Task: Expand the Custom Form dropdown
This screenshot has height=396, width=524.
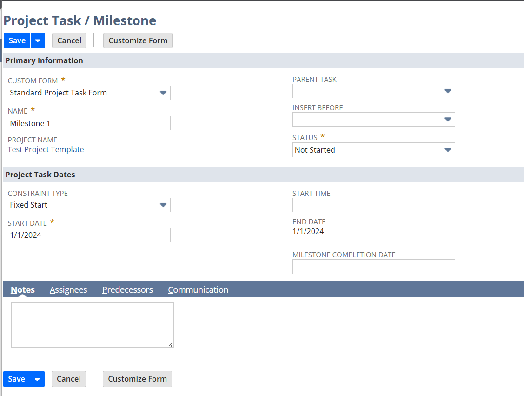Action: 163,93
